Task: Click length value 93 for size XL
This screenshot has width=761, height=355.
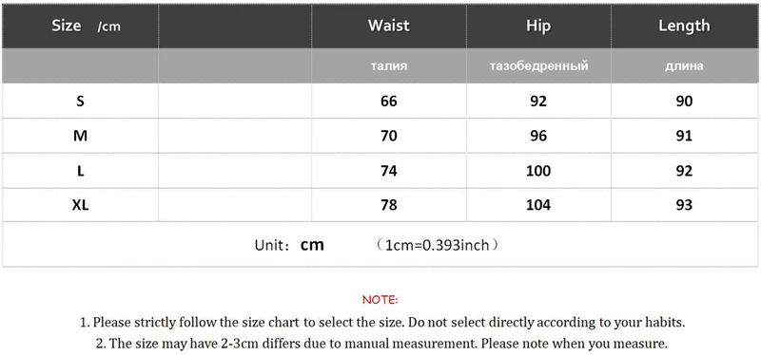Action: point(684,205)
